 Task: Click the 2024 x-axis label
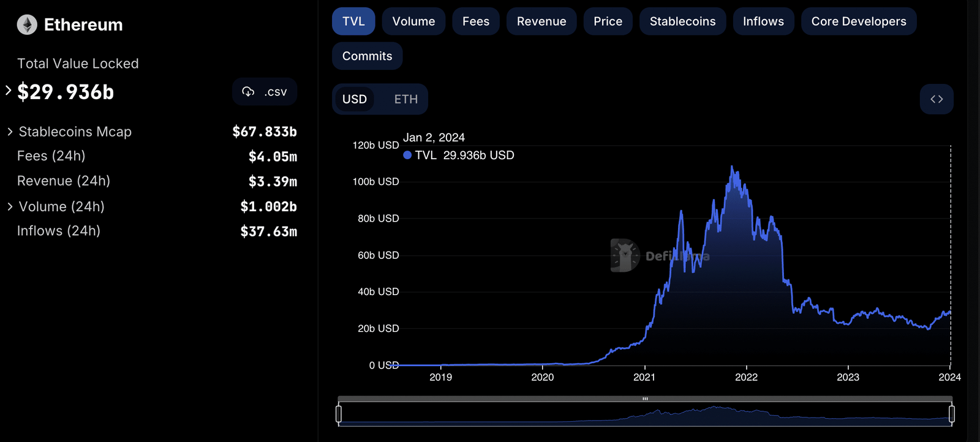[x=950, y=377]
